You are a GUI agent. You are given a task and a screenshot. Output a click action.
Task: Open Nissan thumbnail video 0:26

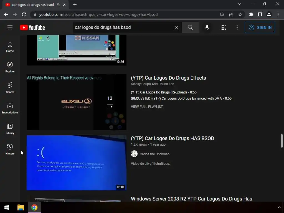click(x=77, y=50)
